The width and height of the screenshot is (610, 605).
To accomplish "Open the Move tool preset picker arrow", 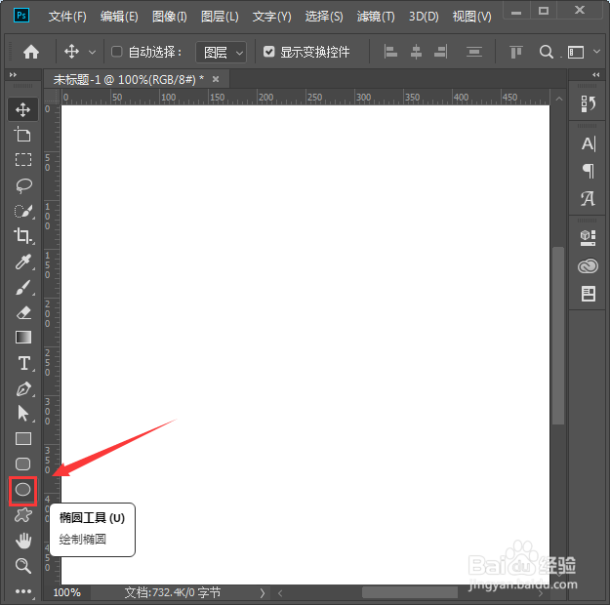I will tap(92, 52).
